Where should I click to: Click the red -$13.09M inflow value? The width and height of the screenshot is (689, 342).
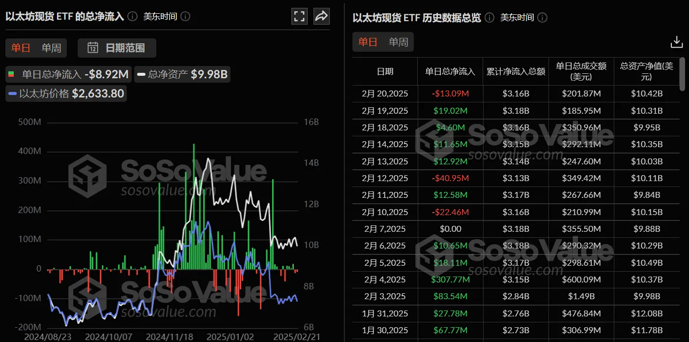tap(450, 93)
